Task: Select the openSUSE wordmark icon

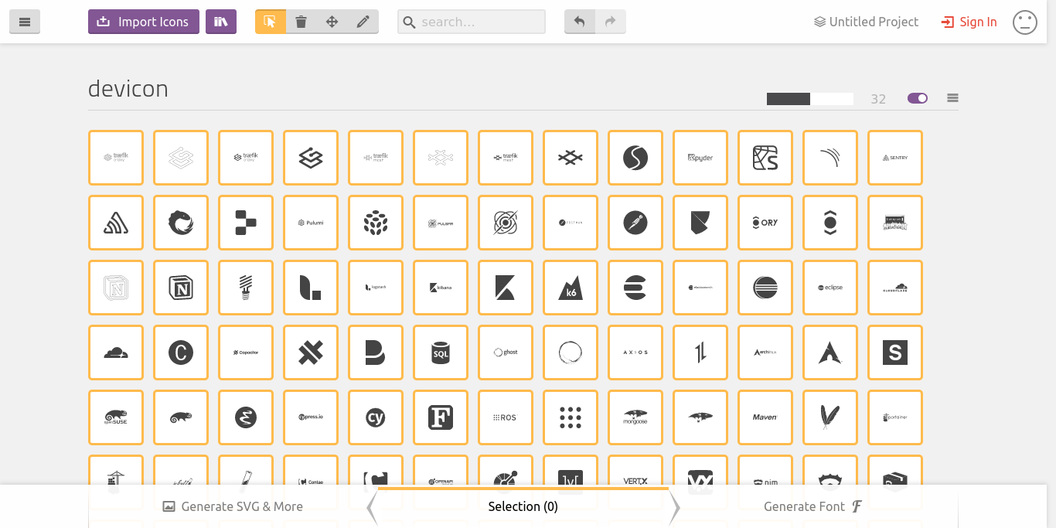Action: coord(116,417)
